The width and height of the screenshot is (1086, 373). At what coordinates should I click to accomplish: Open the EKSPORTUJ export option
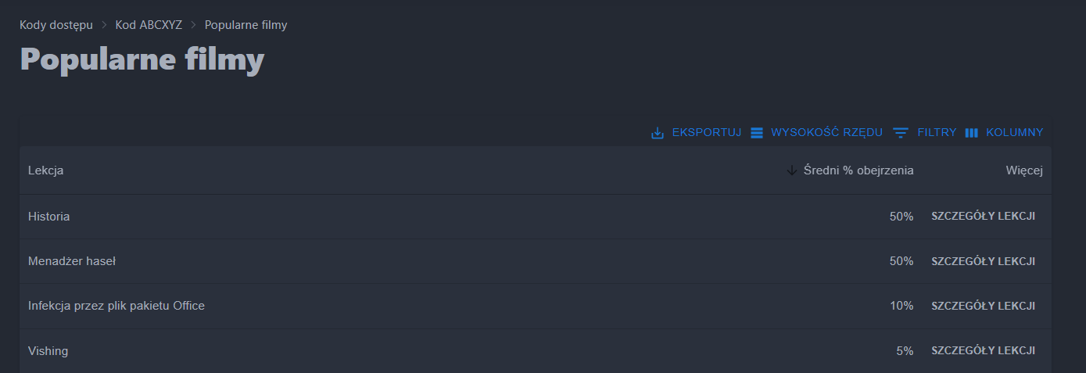coord(706,133)
